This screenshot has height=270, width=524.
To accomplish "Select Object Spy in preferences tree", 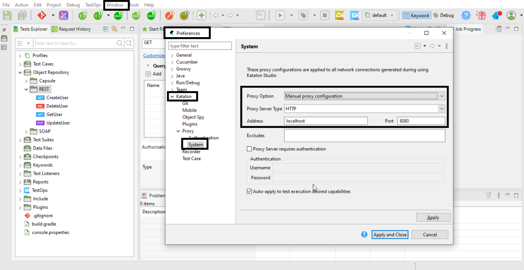I will coord(193,117).
